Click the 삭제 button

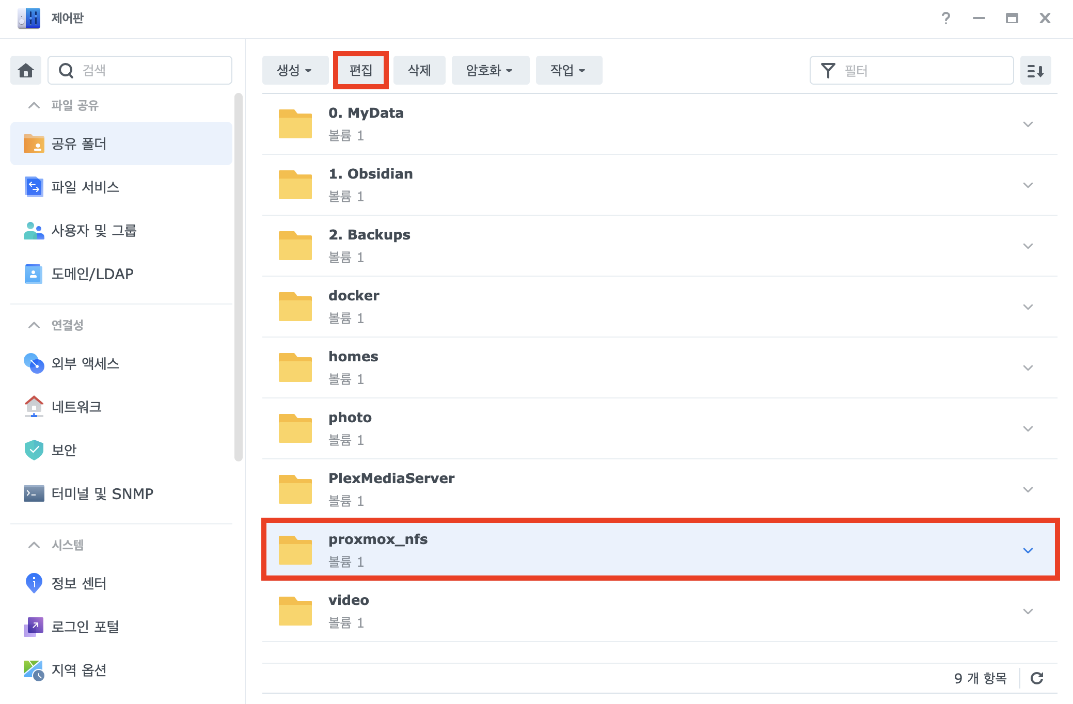(x=419, y=70)
